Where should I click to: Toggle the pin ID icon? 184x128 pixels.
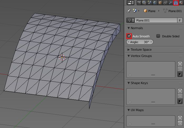click(129, 11)
